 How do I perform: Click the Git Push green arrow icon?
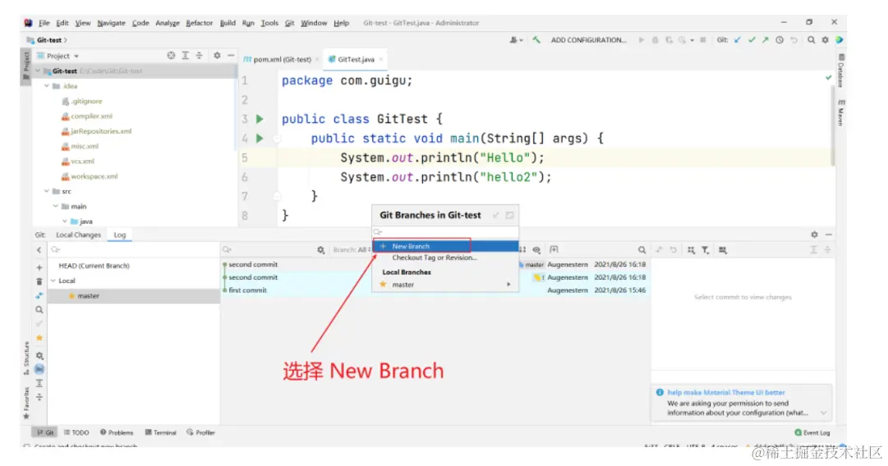[x=766, y=40]
